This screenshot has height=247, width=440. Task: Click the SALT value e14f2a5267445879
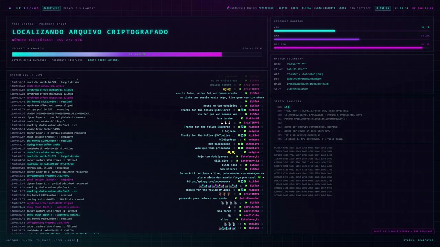(297, 89)
